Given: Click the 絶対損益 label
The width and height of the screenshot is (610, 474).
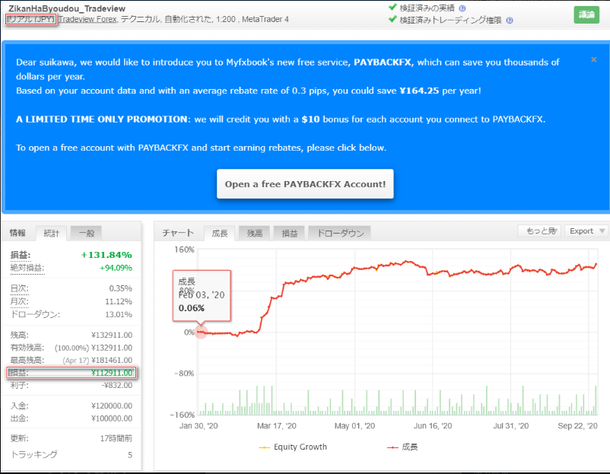Looking at the screenshot, I should click(27, 268).
